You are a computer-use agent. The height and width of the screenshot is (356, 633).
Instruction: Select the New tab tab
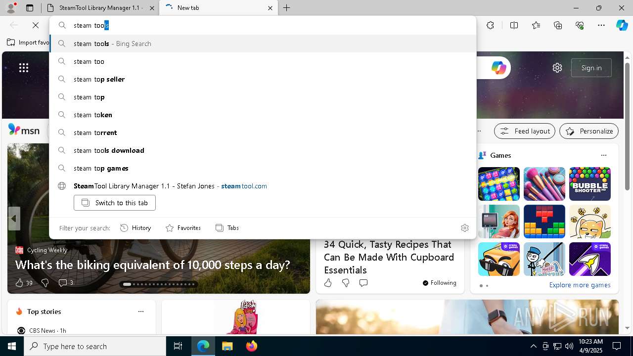point(218,8)
